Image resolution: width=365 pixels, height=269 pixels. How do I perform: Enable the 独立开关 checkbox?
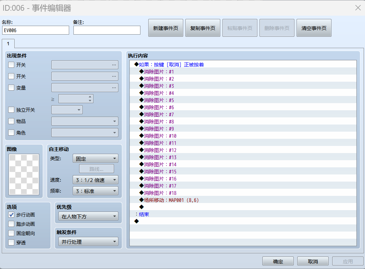(11, 110)
